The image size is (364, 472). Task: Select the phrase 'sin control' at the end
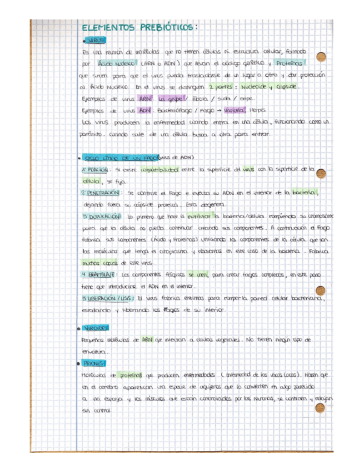(97, 411)
